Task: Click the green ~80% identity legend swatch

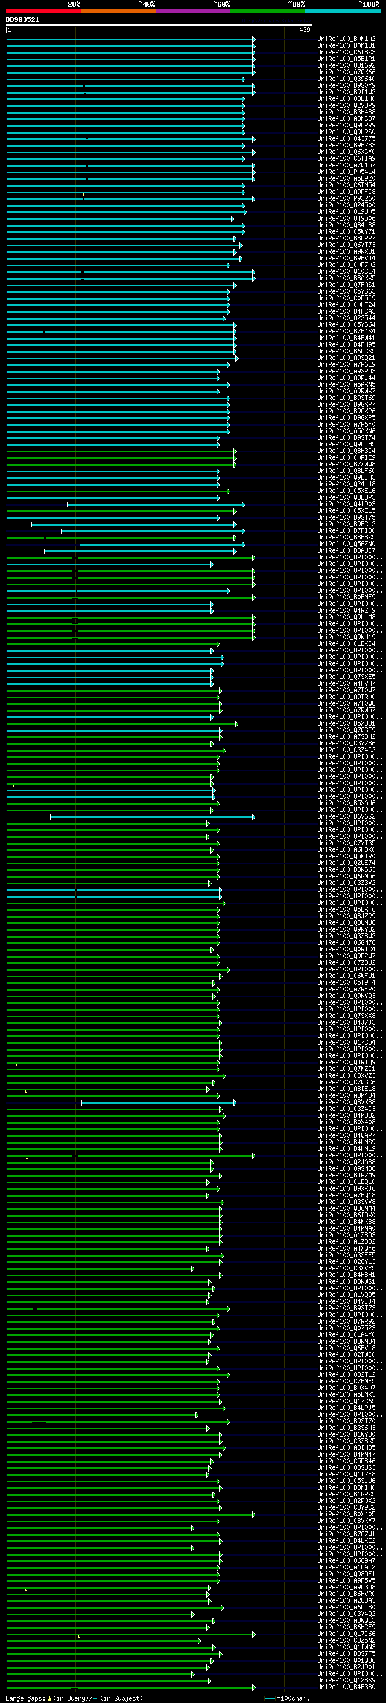Action: [x=268, y=11]
